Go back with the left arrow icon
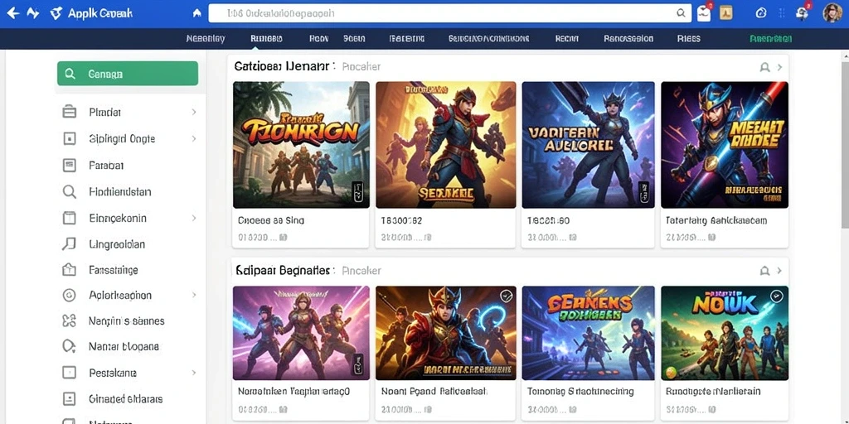849x424 pixels. [x=12, y=13]
